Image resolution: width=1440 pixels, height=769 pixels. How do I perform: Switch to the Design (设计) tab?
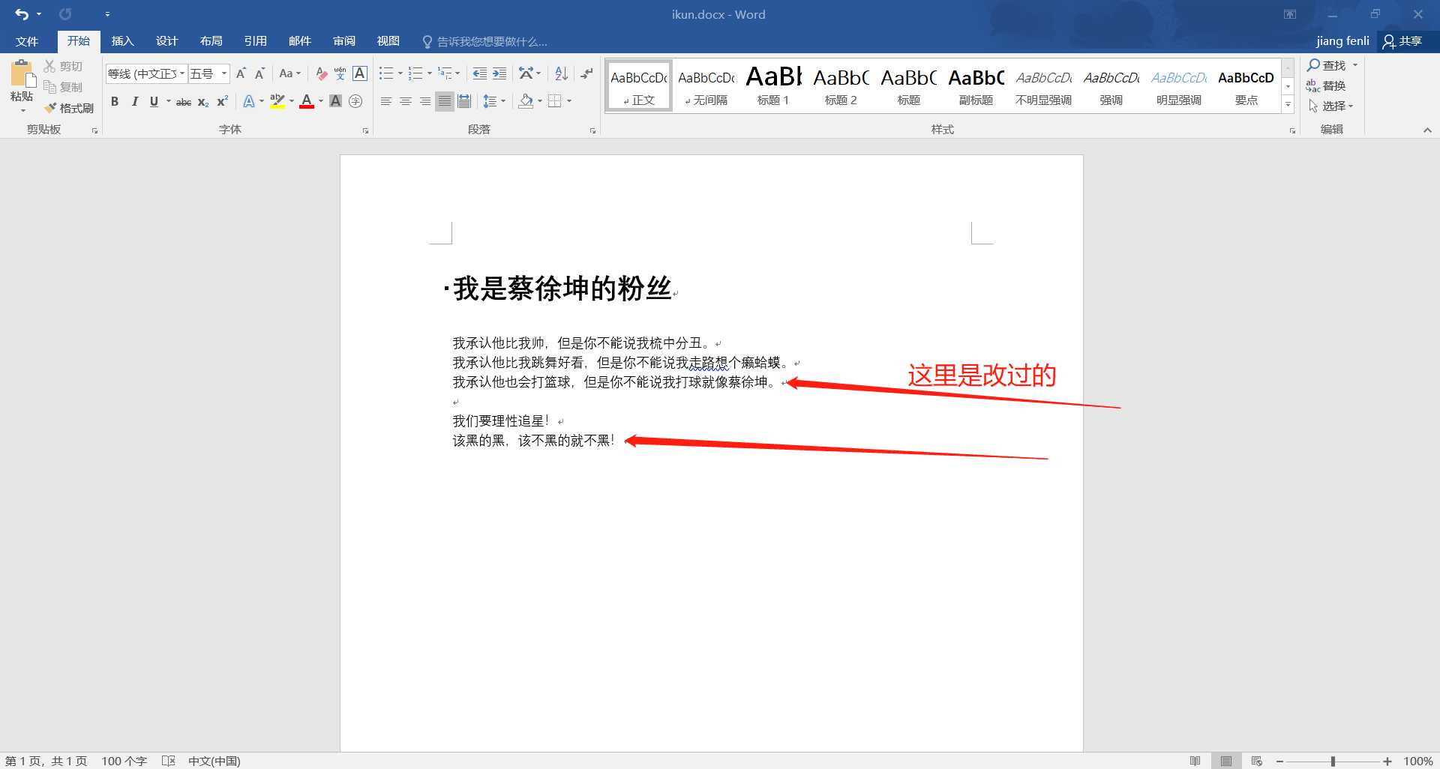(x=166, y=41)
